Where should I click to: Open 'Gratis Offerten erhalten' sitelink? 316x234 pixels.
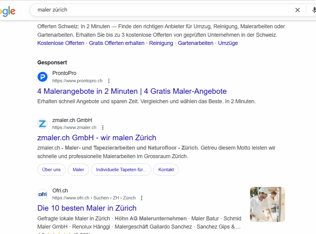pyautogui.click(x=117, y=43)
